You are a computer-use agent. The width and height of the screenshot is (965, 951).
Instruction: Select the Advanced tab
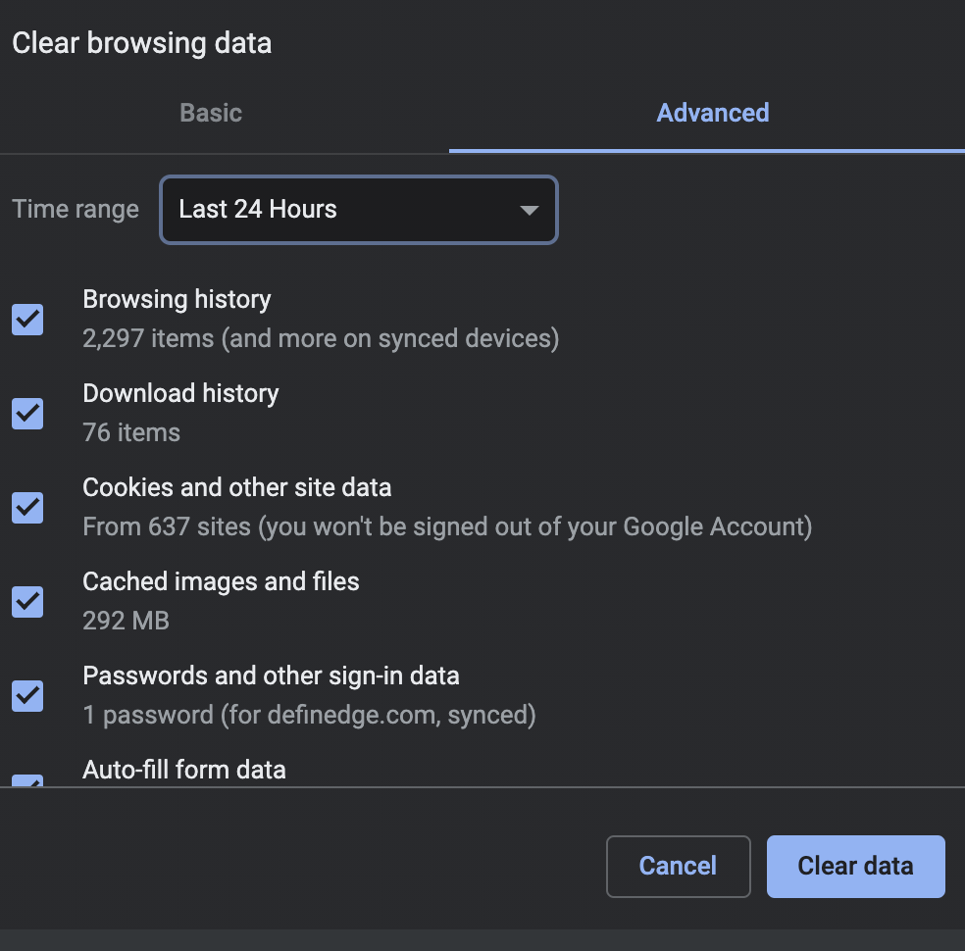tap(712, 112)
